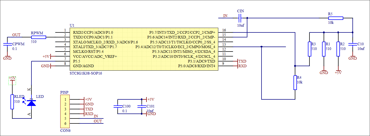Click the +5V port above capacitor C101
This screenshot has width=370, height=136.
pyautogui.click(x=148, y=99)
